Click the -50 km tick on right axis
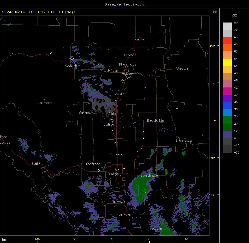This screenshot has height=243, width=249. [212, 158]
